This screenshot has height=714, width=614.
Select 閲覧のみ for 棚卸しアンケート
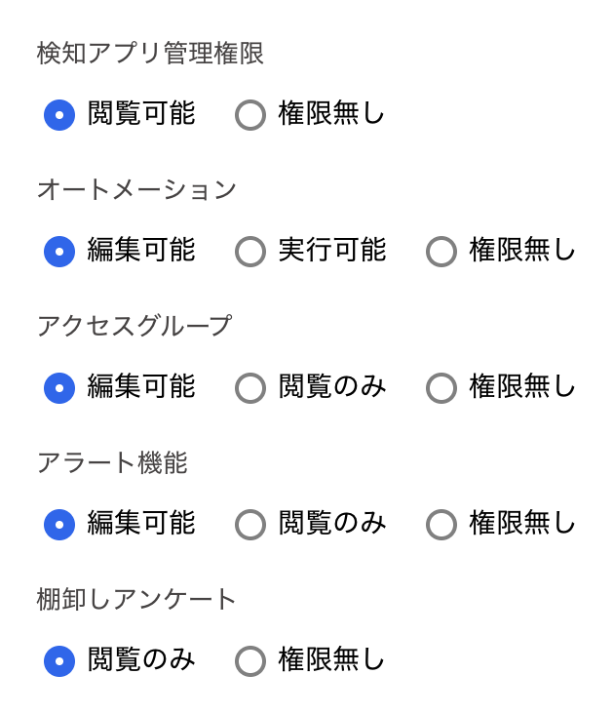pos(59,662)
